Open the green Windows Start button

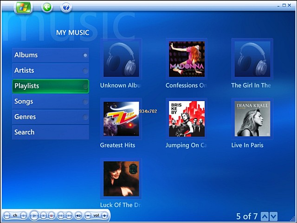pyautogui.click(x=23, y=7)
